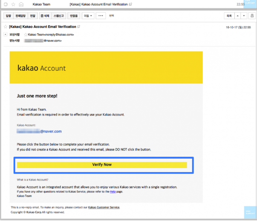This screenshot has height=221, width=257.
Task: Print the email with the printer icon
Action: pos(252,16)
